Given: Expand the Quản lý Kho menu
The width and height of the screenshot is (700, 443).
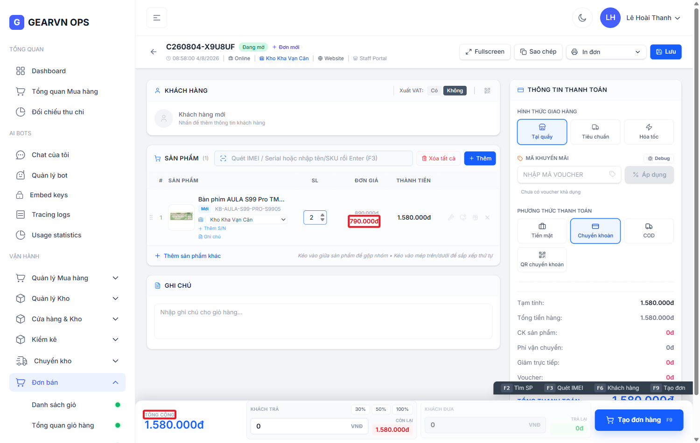Looking at the screenshot, I should tap(67, 298).
